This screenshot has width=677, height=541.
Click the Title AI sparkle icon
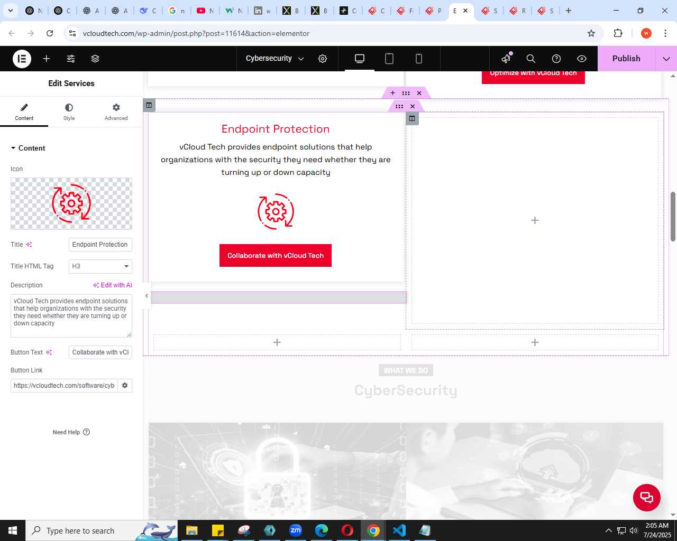[x=29, y=245]
